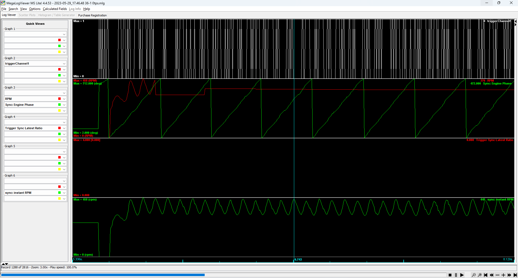Click the record and zoom status text
This screenshot has height=278, width=518.
click(x=39, y=267)
